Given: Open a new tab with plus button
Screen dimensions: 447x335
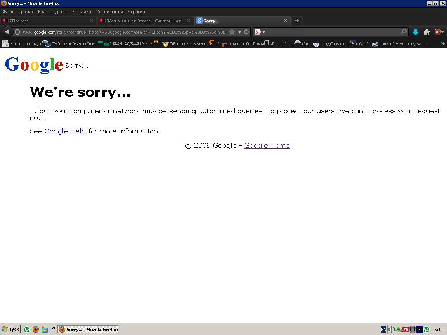Looking at the screenshot, I should click(297, 21).
